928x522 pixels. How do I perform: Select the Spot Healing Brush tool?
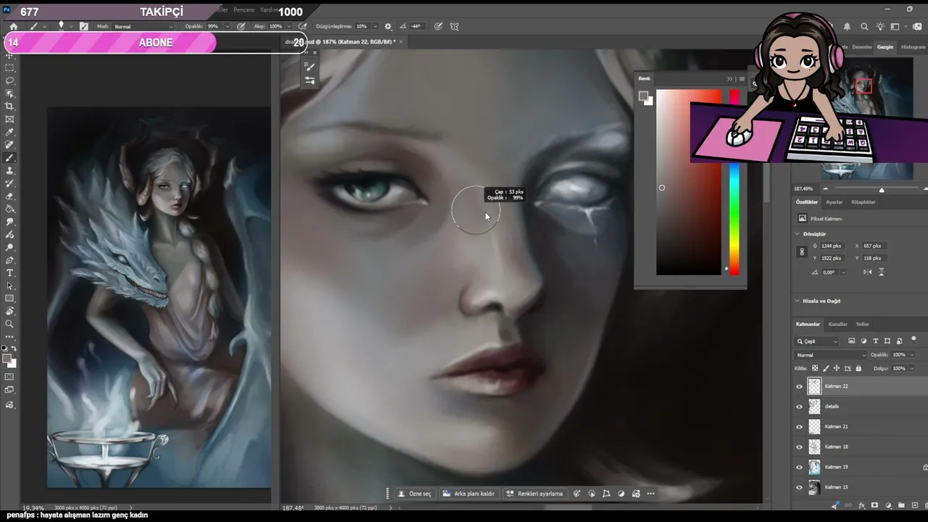coord(9,145)
